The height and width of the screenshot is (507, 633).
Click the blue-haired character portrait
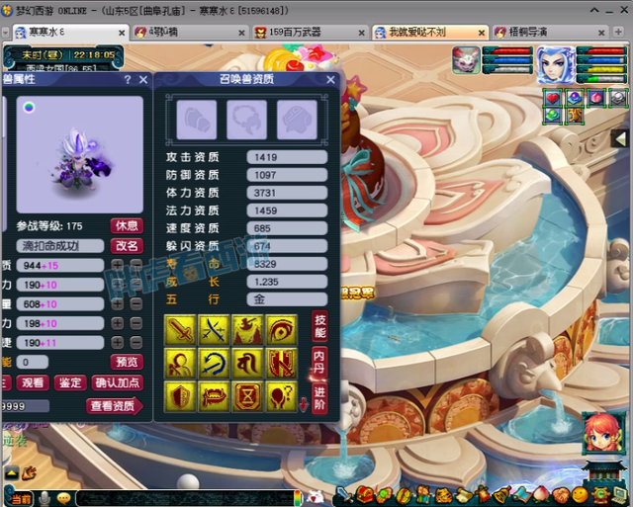click(556, 64)
